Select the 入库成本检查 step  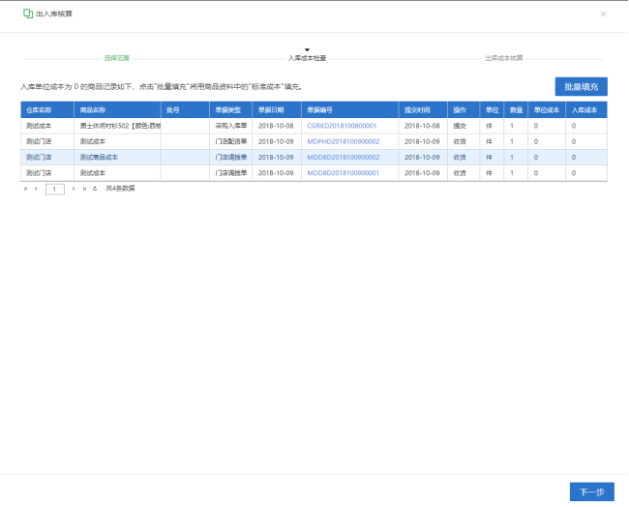(307, 58)
